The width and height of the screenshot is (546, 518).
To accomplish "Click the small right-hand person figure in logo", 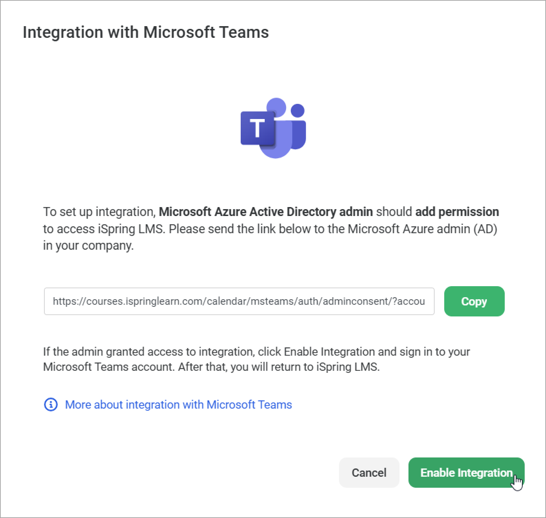I will [x=298, y=127].
